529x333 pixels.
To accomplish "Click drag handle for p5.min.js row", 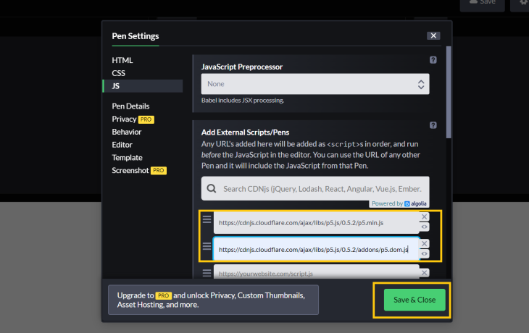I will (207, 219).
